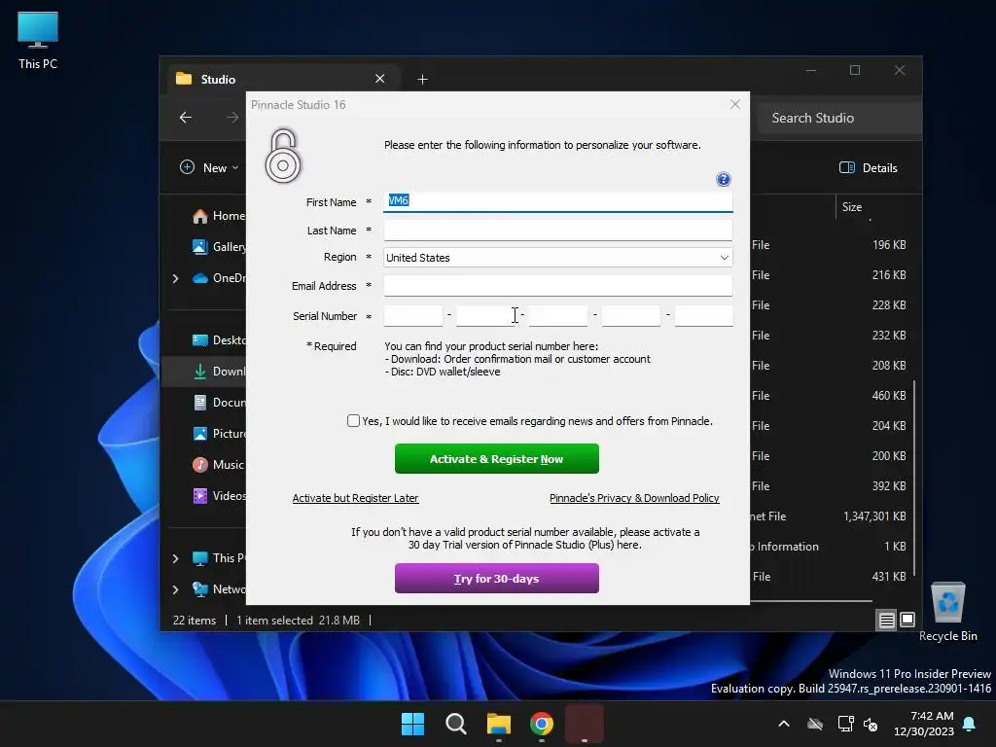Screen dimensions: 996x747
Task: Select the 1,347,301 KB file row
Action: tap(830, 516)
